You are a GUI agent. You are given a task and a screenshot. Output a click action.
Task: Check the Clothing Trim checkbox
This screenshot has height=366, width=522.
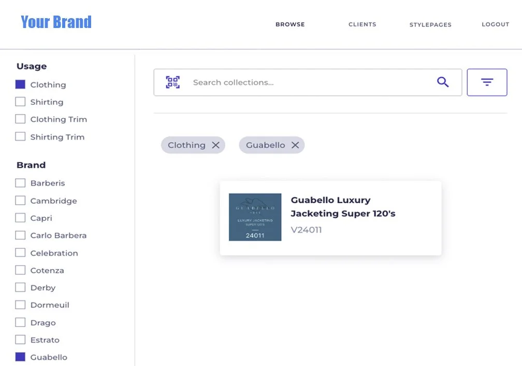coord(20,119)
